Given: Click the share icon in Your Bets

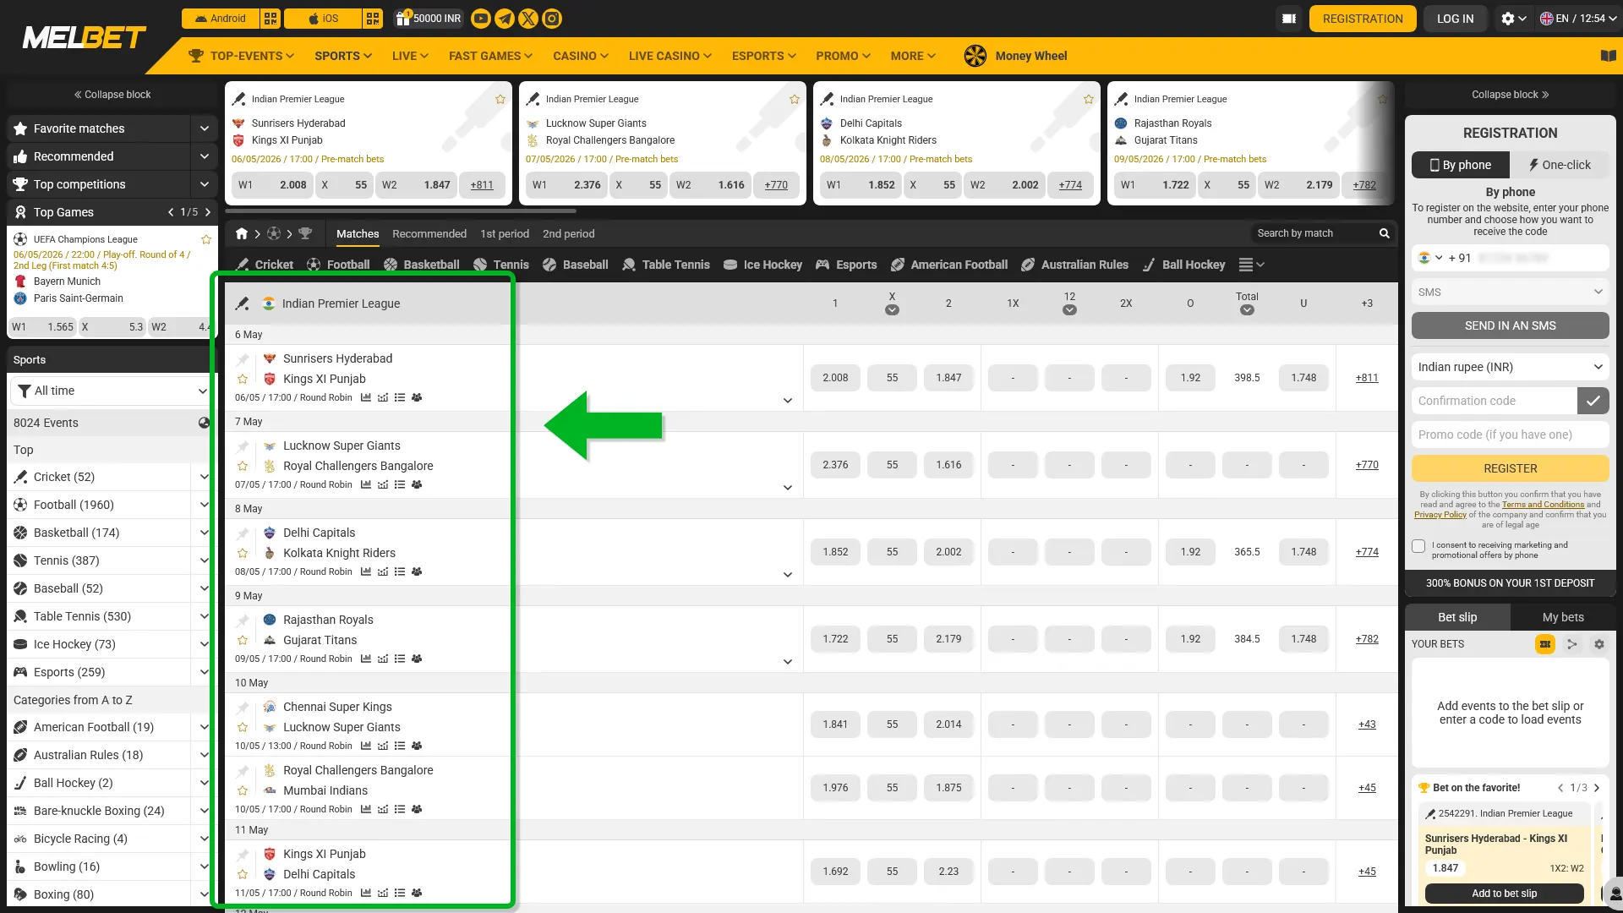Looking at the screenshot, I should point(1572,644).
